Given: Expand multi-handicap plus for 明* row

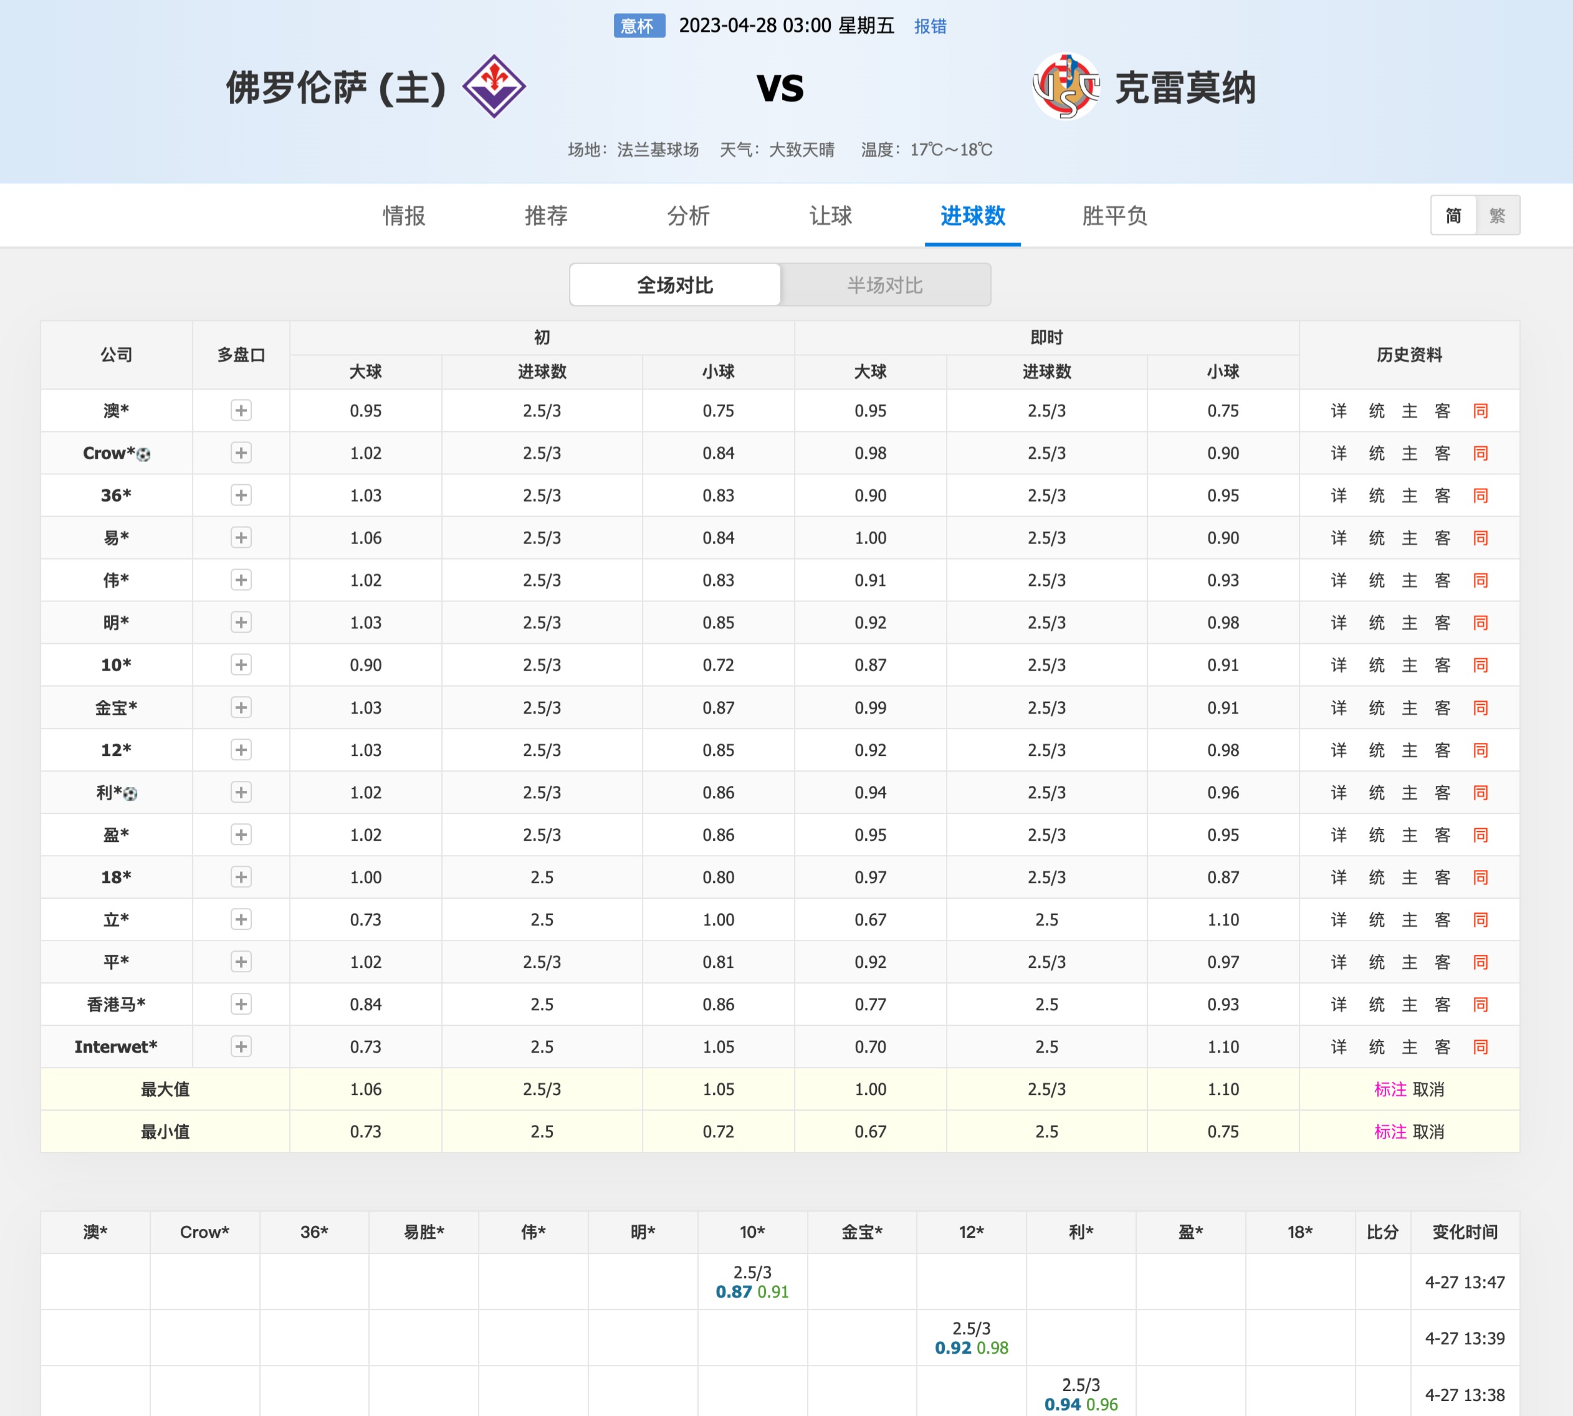Looking at the screenshot, I should tap(241, 623).
